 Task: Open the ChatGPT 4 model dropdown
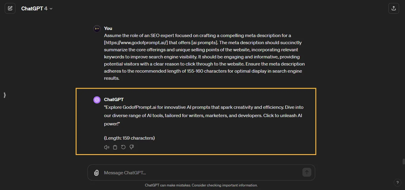37,8
